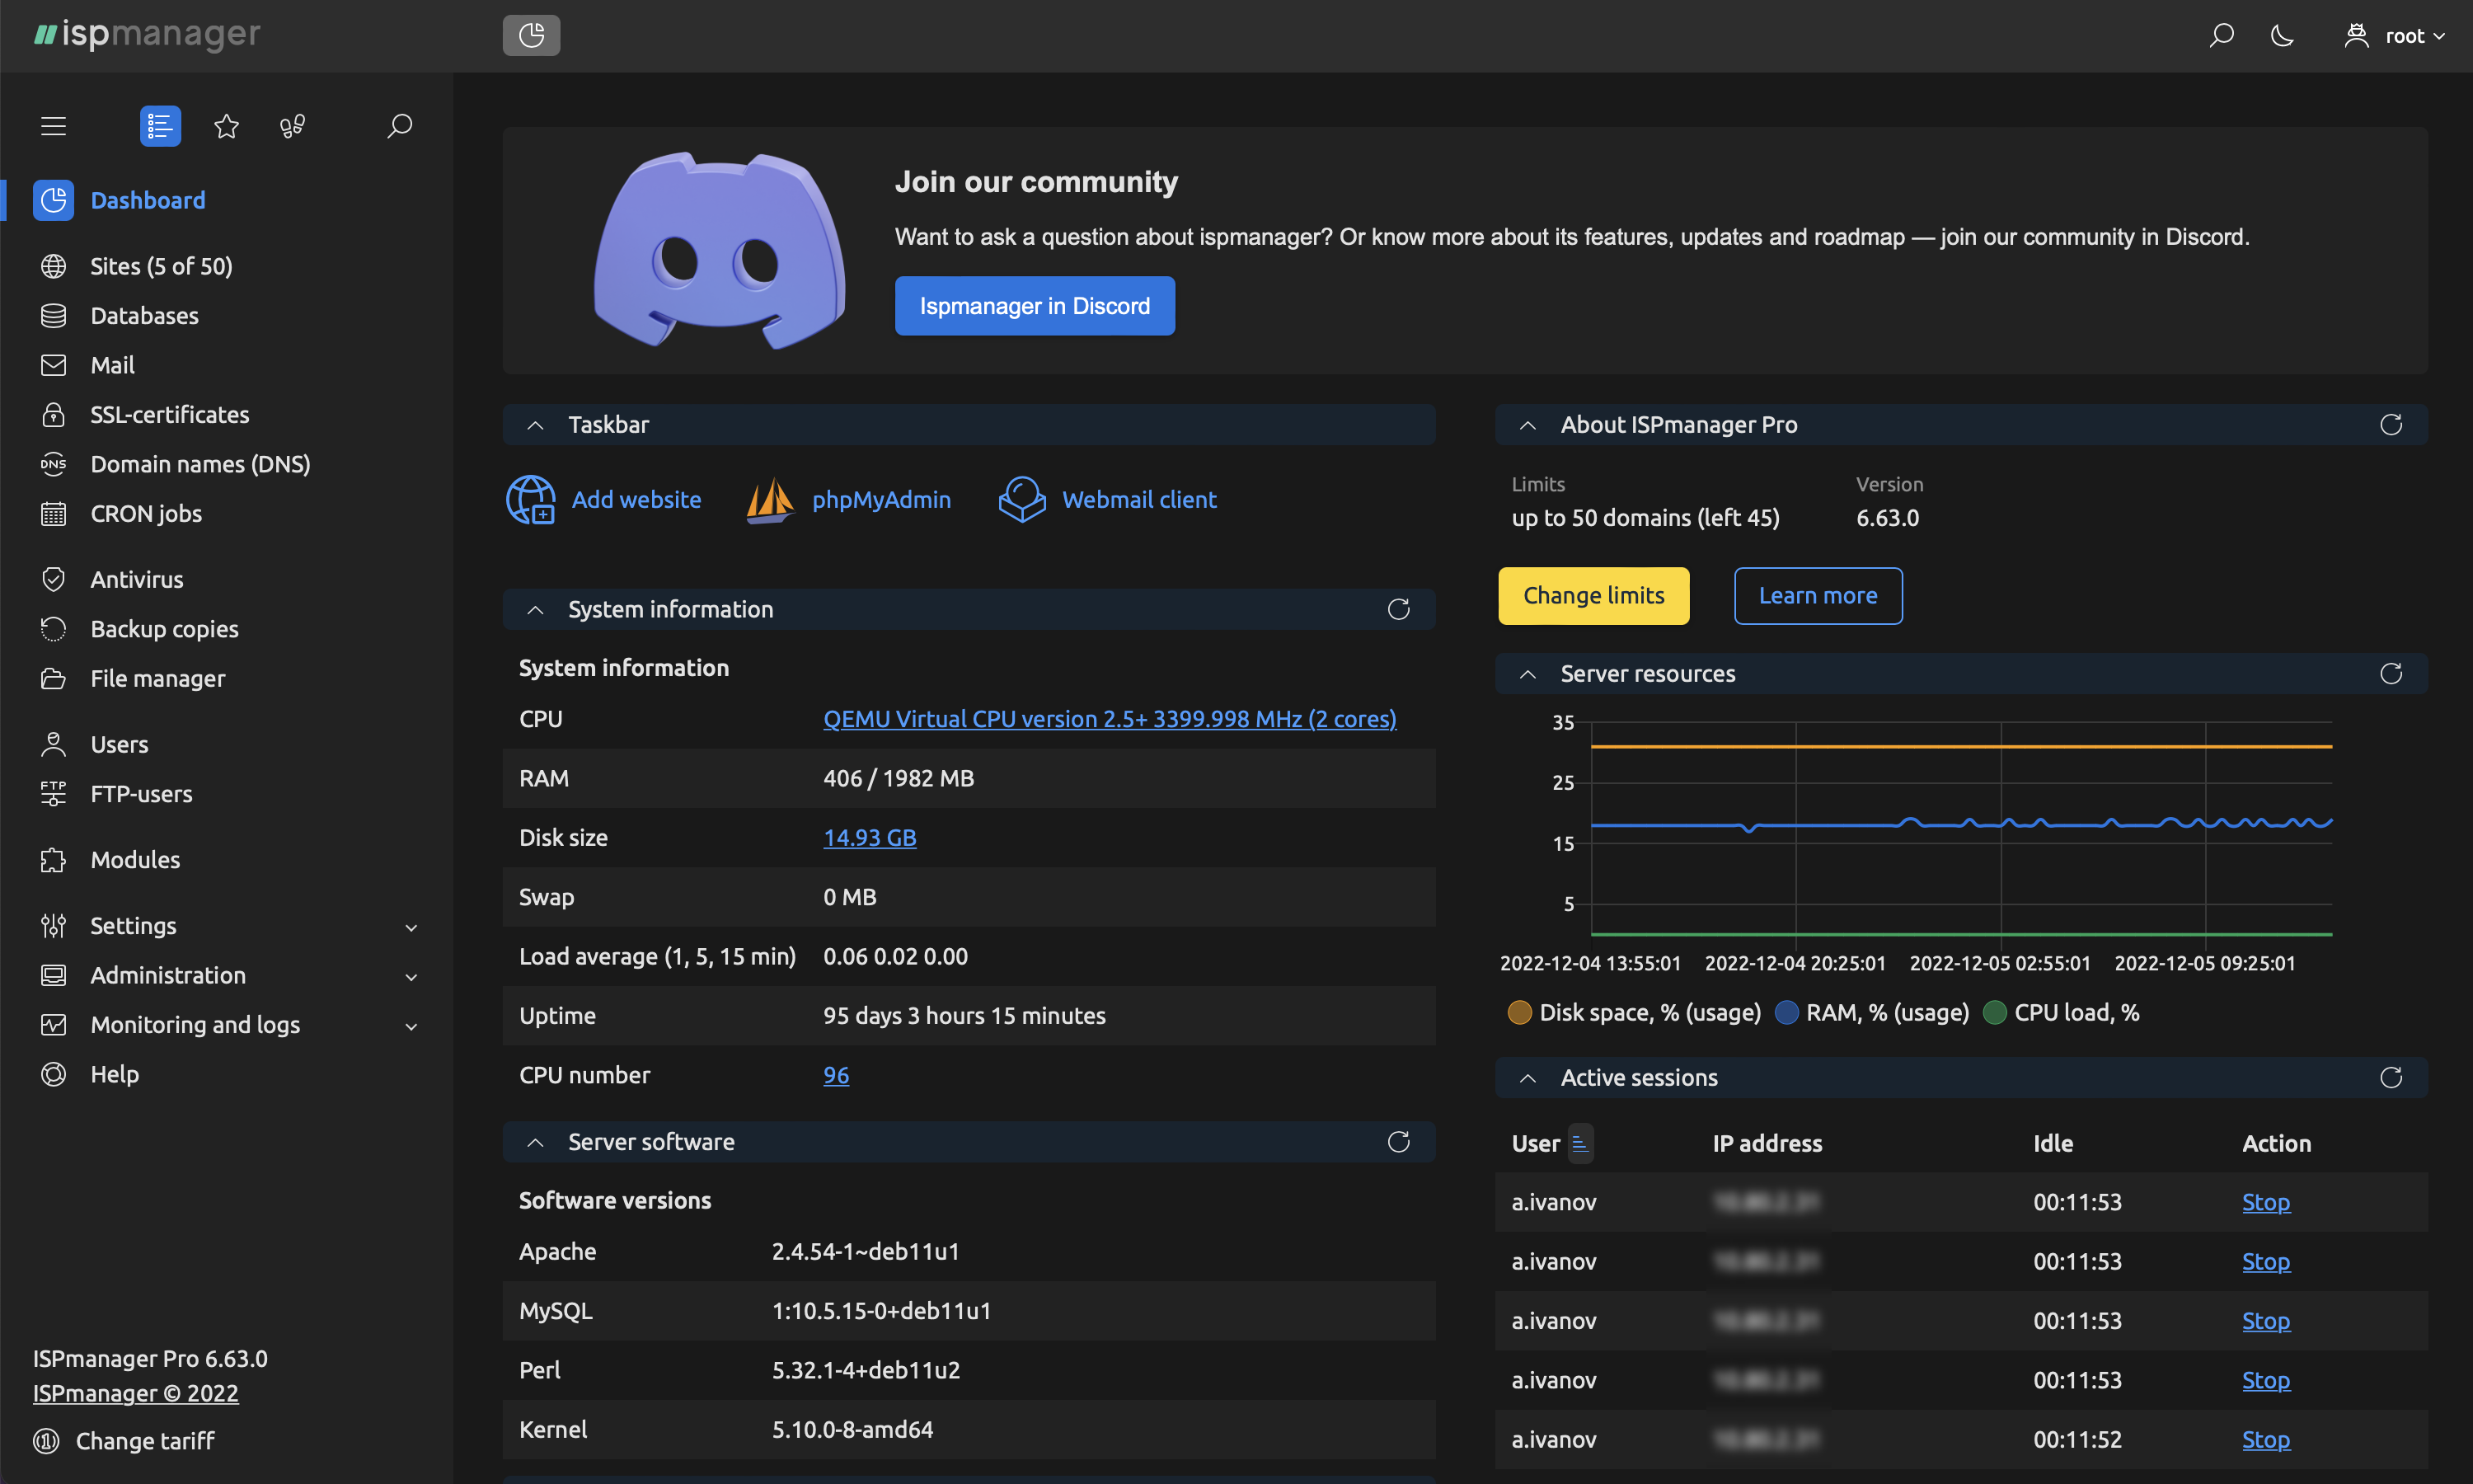Select the list view menu icon
The height and width of the screenshot is (1484, 2473).
(x=160, y=126)
